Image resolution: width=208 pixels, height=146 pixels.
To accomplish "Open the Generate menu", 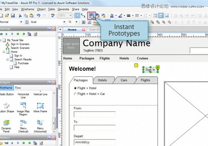I will coord(63,9).
